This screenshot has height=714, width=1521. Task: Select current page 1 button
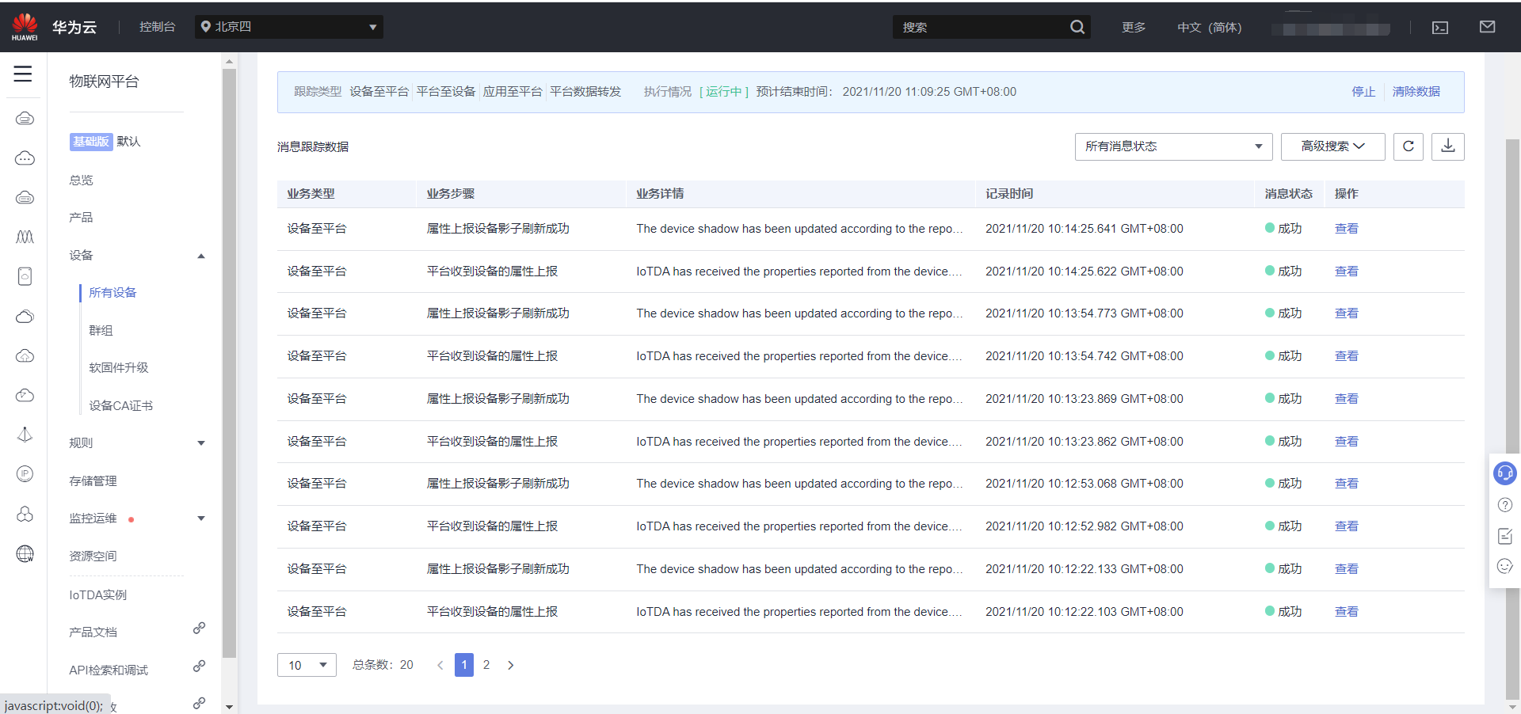pyautogui.click(x=464, y=665)
